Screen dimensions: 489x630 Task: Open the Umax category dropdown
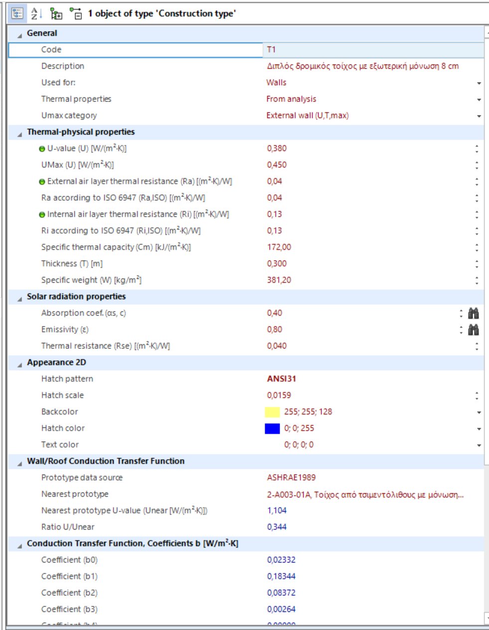478,115
